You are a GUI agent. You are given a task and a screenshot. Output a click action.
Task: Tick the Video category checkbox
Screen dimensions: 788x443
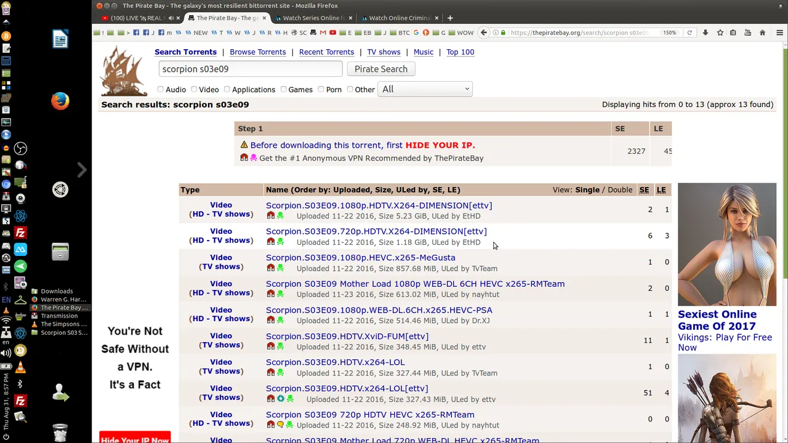pos(194,89)
